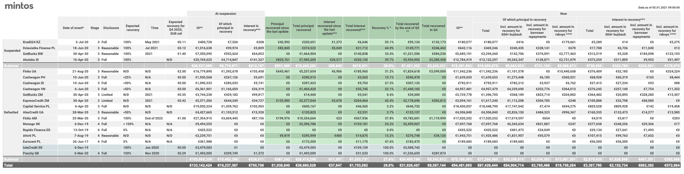Click the 'AlexCredit UA' row name
The width and height of the screenshot is (684, 174).
(33, 112)
